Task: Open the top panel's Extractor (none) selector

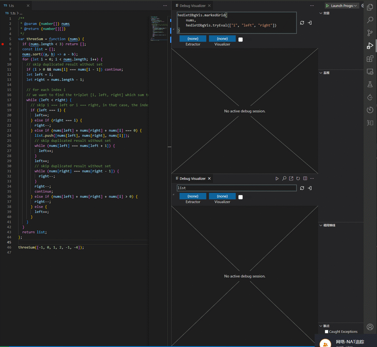Action: tap(193, 39)
